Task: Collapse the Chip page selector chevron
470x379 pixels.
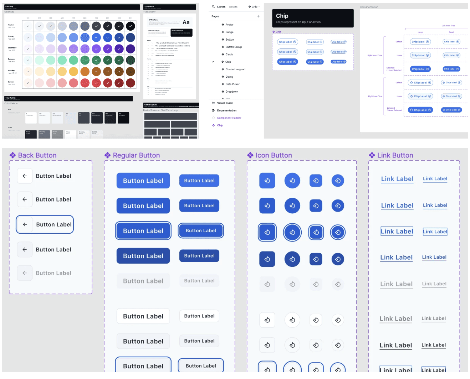Action: pyautogui.click(x=260, y=6)
